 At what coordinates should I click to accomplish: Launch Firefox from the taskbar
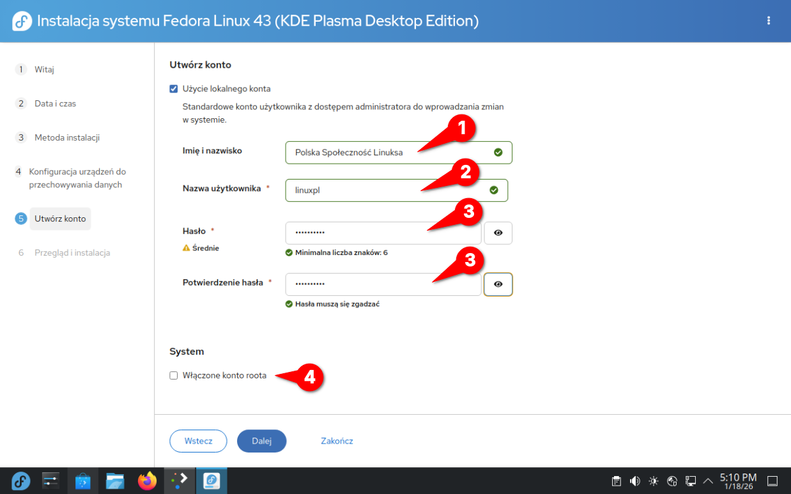coord(148,481)
